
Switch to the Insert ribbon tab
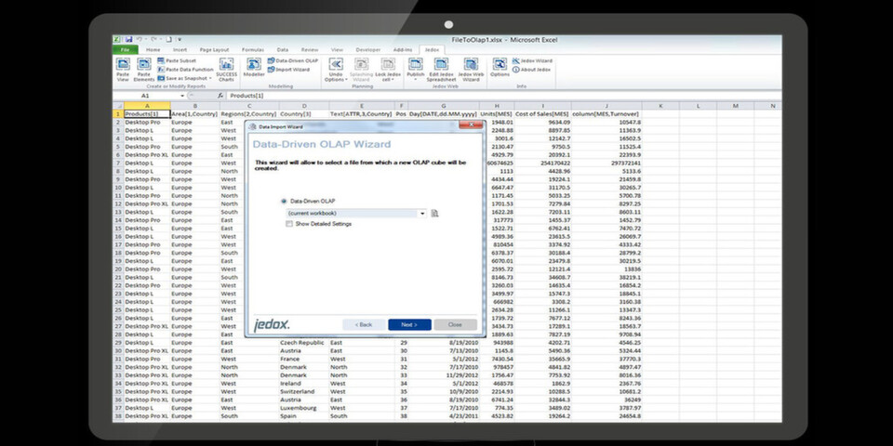click(x=180, y=49)
